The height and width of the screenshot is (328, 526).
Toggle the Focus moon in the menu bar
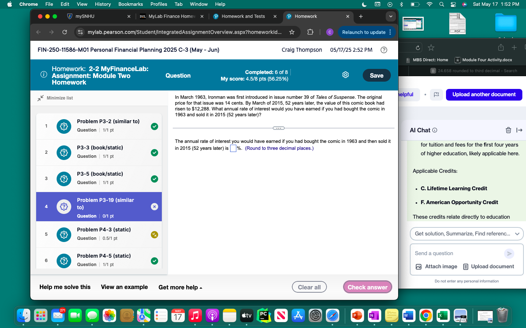(364, 4)
